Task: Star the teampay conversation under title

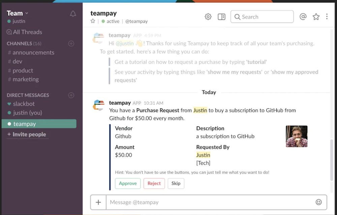Action: pos(93,21)
